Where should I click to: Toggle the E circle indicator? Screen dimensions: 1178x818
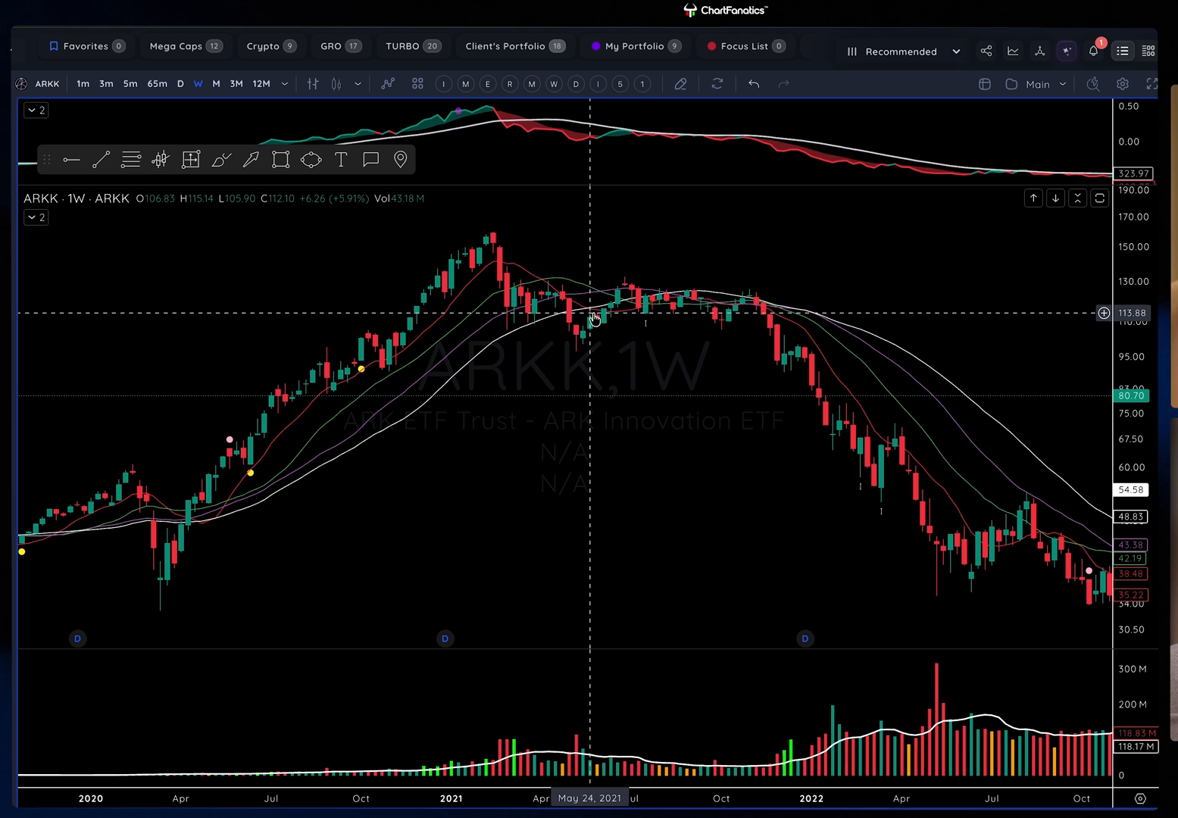click(x=488, y=84)
